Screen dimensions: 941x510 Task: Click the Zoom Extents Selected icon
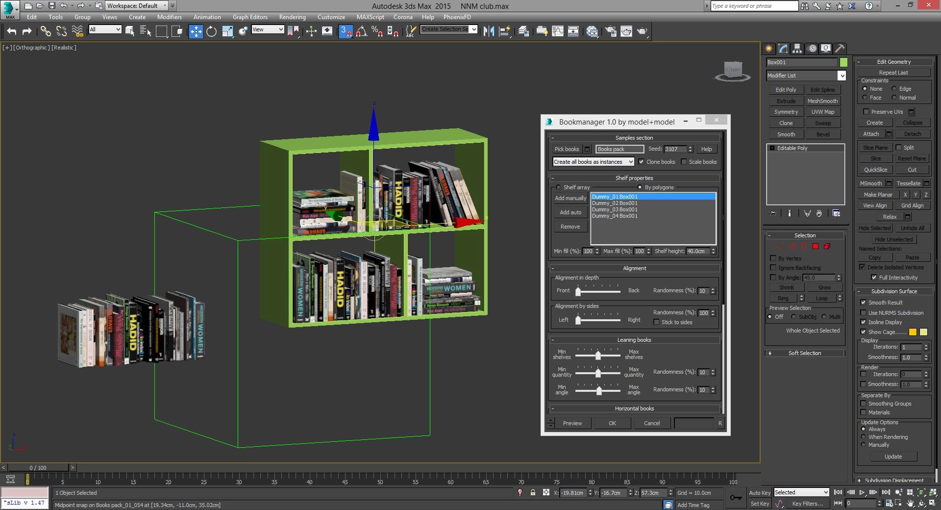pos(921,492)
